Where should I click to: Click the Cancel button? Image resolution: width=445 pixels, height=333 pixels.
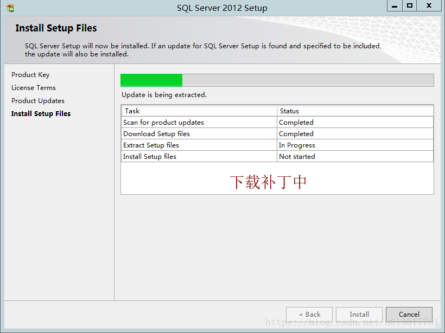[x=409, y=314]
